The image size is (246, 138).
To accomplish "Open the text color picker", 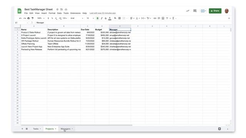I will pos(110,18).
